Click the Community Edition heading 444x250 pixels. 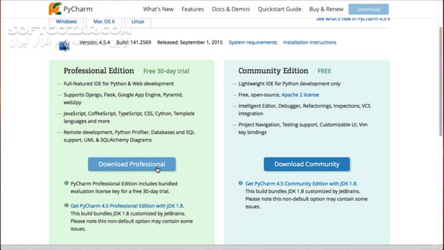click(273, 70)
